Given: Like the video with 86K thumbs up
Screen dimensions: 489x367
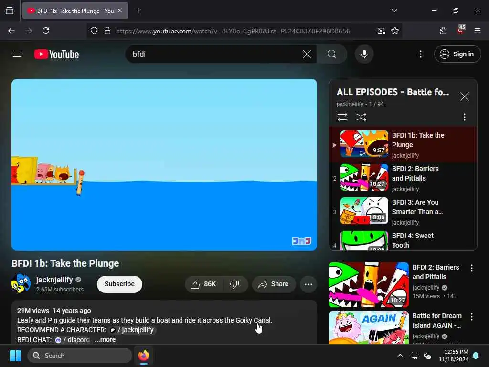Looking at the screenshot, I should point(203,284).
